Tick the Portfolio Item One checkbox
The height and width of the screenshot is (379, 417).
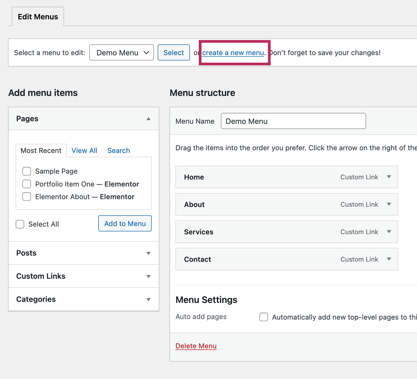tap(27, 184)
